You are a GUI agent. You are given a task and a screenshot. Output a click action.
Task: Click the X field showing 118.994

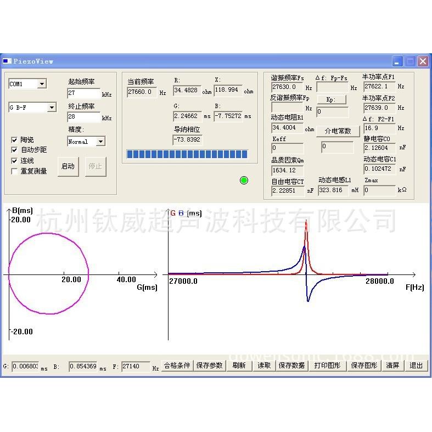[x=228, y=90]
